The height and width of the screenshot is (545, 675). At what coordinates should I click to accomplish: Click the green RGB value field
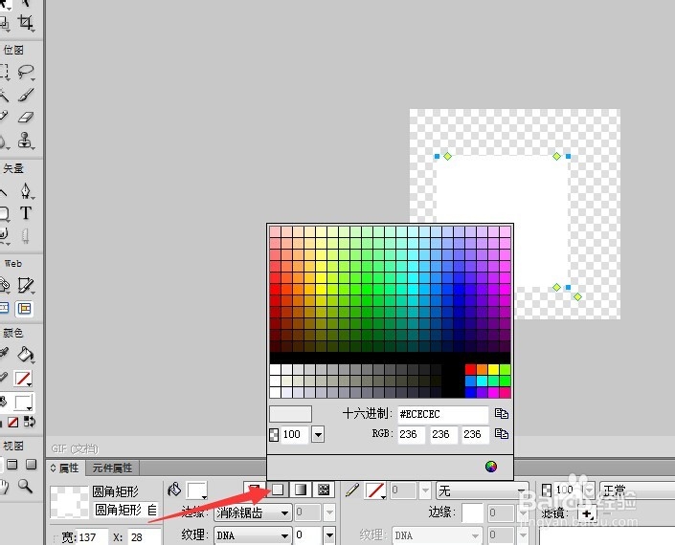pyautogui.click(x=443, y=434)
